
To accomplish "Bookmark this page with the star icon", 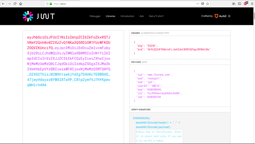I will pyautogui.click(x=207, y=4).
